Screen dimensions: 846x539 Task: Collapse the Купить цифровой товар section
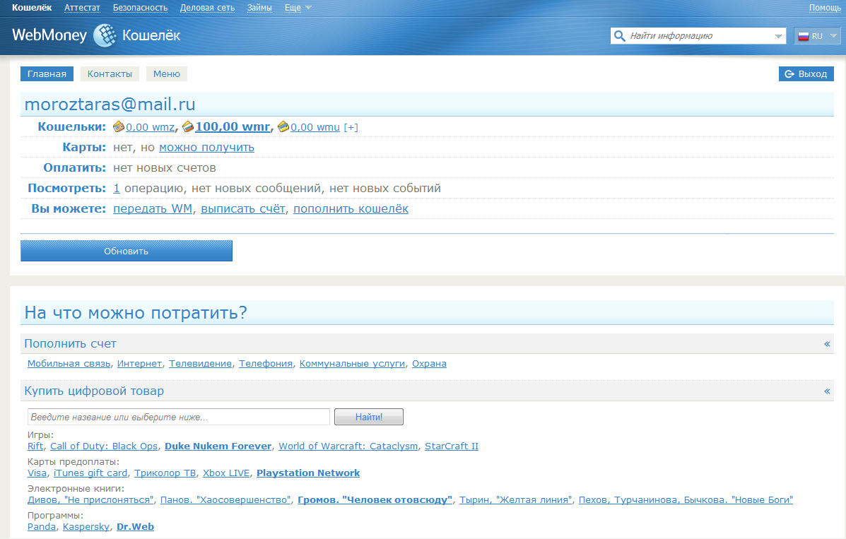tap(827, 391)
